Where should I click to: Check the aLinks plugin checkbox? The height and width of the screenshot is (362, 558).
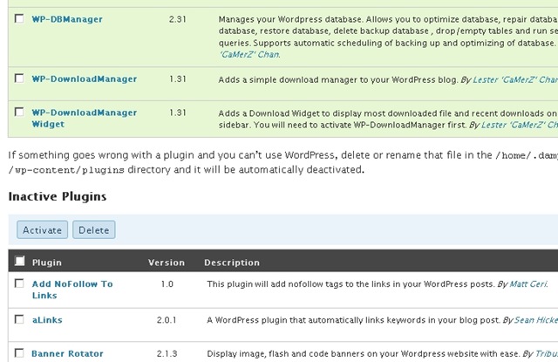(19, 319)
